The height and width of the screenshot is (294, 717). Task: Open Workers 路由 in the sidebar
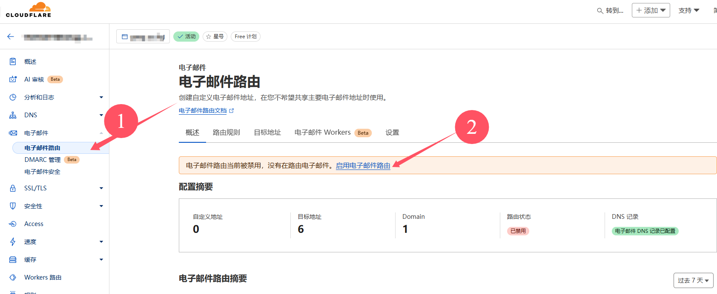43,277
